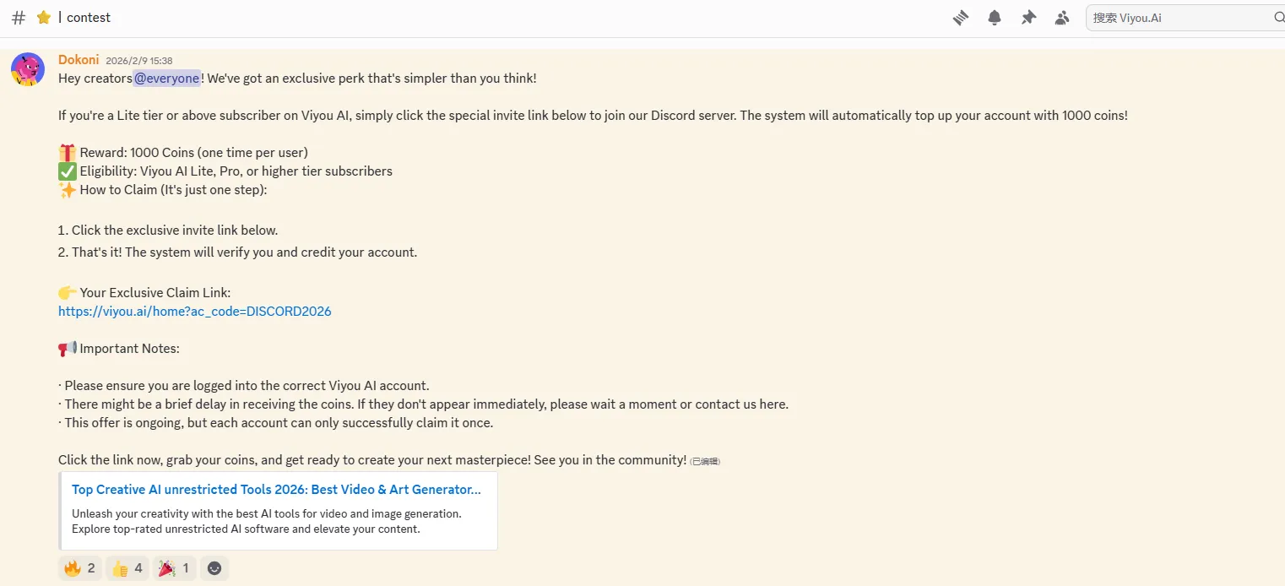Click the contest channel name
The height and width of the screenshot is (586, 1285).
[x=89, y=17]
